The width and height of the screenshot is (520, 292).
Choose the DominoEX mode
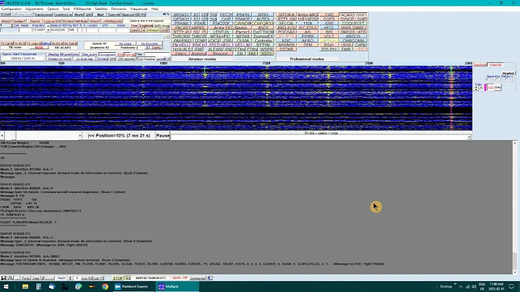264,36
